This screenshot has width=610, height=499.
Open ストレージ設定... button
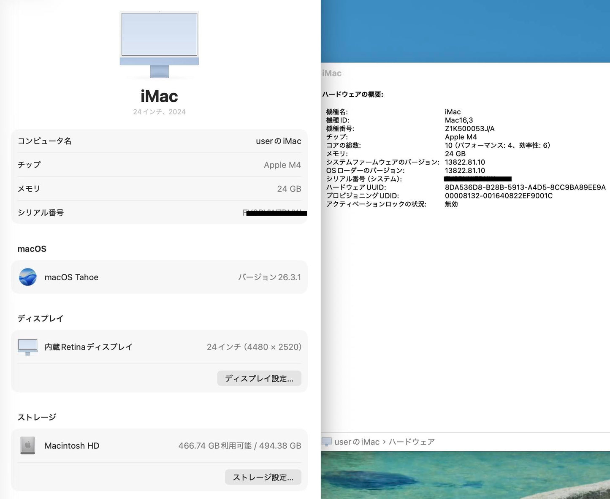263,477
